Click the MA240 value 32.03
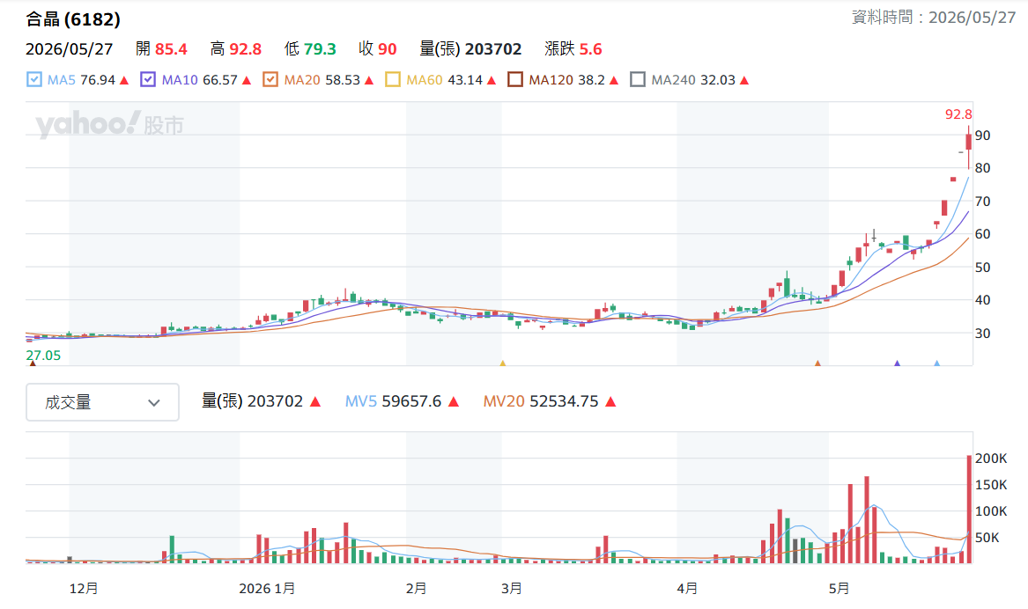This screenshot has height=609, width=1028. point(718,80)
